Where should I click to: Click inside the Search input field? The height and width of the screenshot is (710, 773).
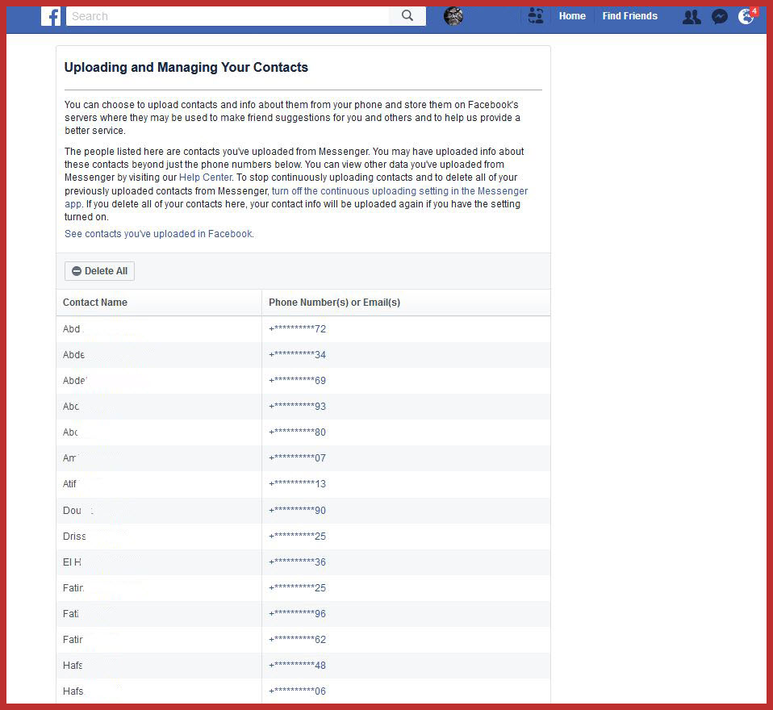(228, 16)
